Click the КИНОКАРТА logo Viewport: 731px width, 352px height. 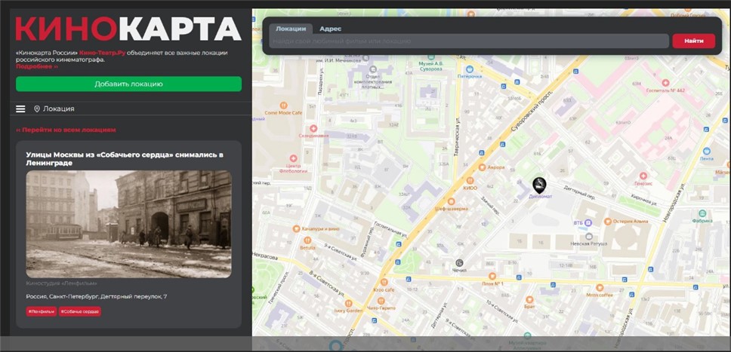click(x=128, y=29)
